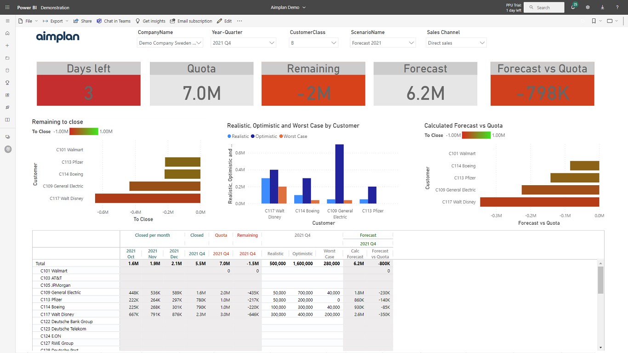Click the Download arrow icon in header
The height and width of the screenshot is (353, 628).
coord(602,7)
